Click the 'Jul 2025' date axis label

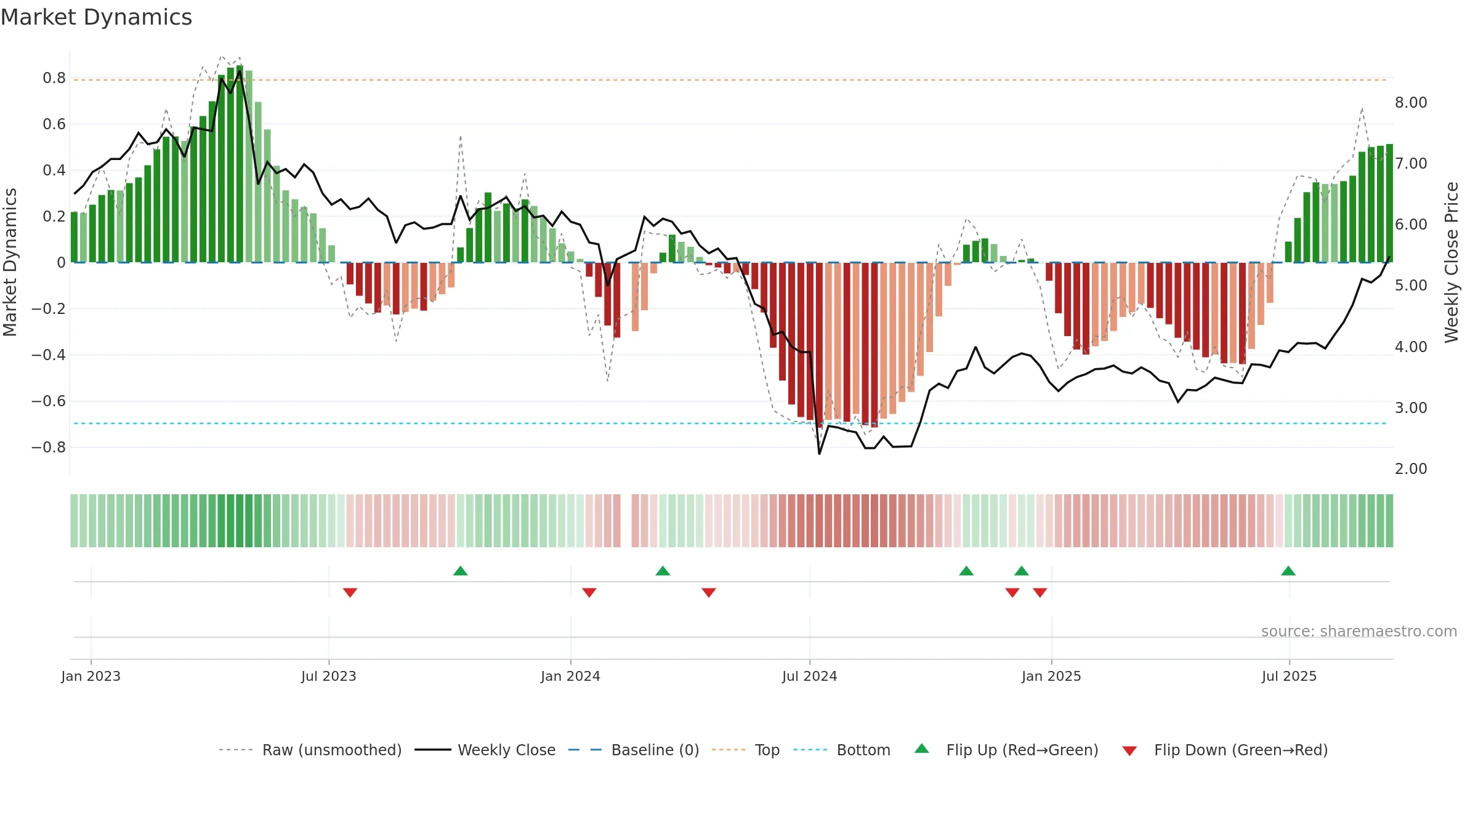(x=1289, y=676)
